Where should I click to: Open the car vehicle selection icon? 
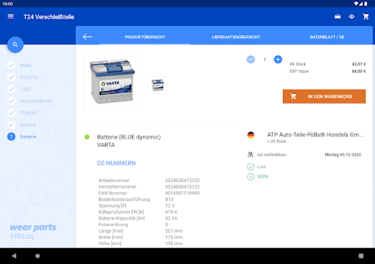337,17
